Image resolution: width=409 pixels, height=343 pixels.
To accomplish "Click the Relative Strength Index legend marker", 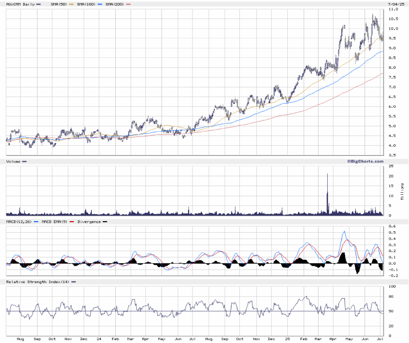I will pos(74,282).
